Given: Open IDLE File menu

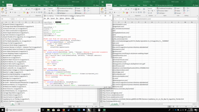Looking at the screenshot, I should pyautogui.click(x=45, y=18).
